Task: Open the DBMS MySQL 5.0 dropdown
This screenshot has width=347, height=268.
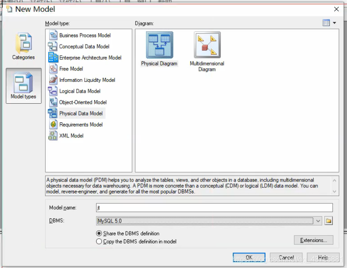Action: click(209, 221)
